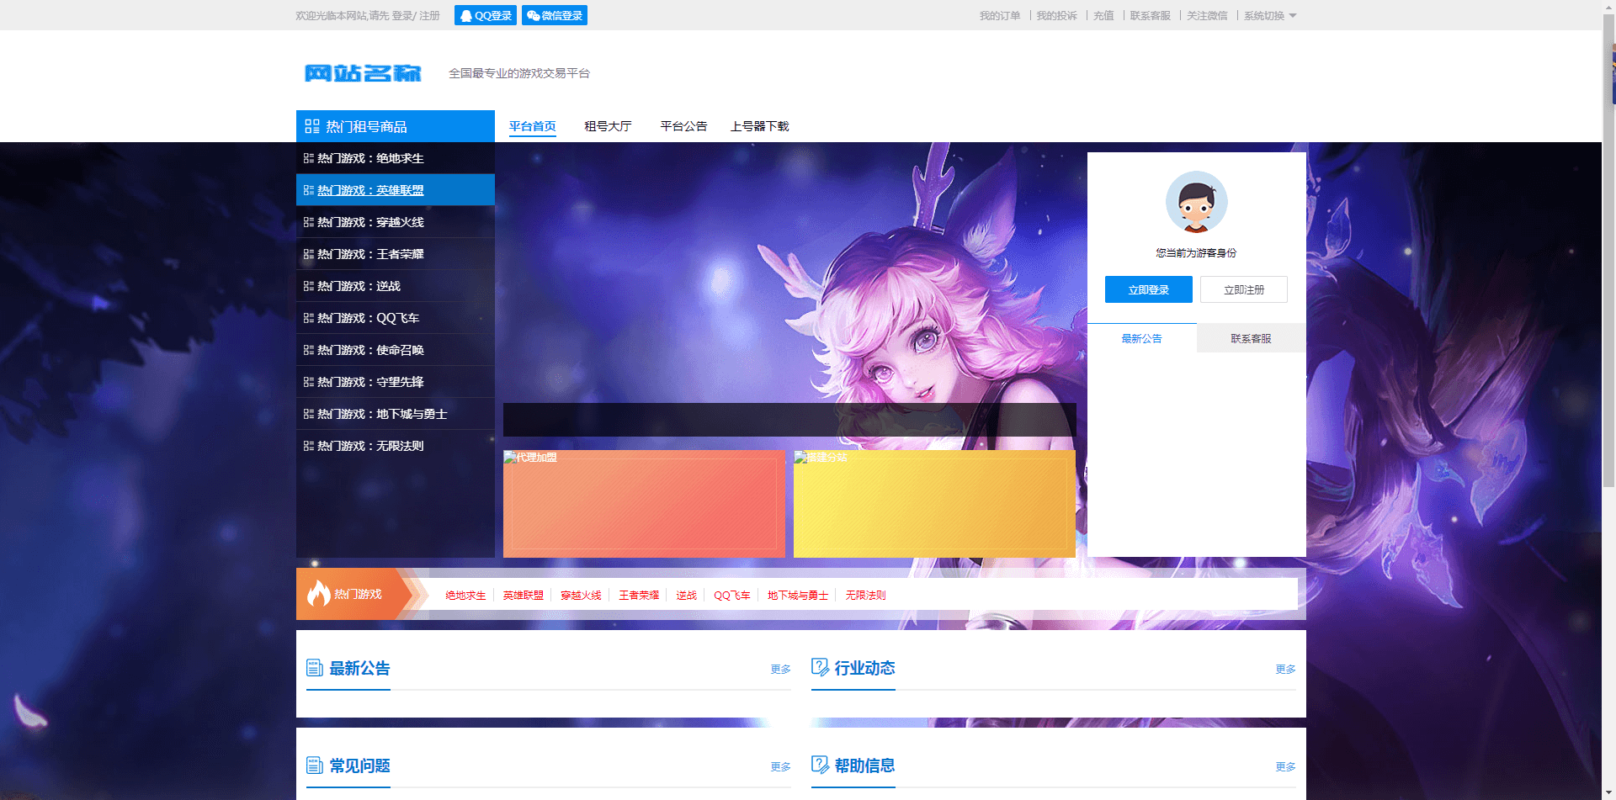This screenshot has width=1616, height=800.
Task: Open 英雄联盟 in hot games bar
Action: click(x=524, y=596)
